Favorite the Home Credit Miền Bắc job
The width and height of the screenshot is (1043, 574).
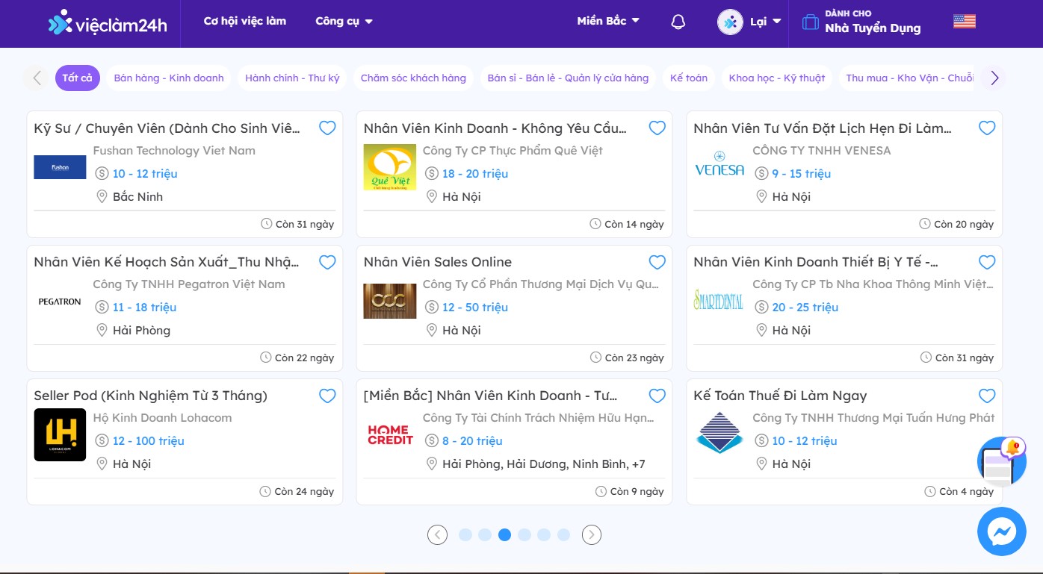pos(657,396)
